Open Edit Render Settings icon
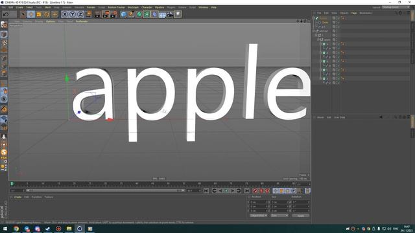The height and width of the screenshot is (233, 415). pos(114,14)
